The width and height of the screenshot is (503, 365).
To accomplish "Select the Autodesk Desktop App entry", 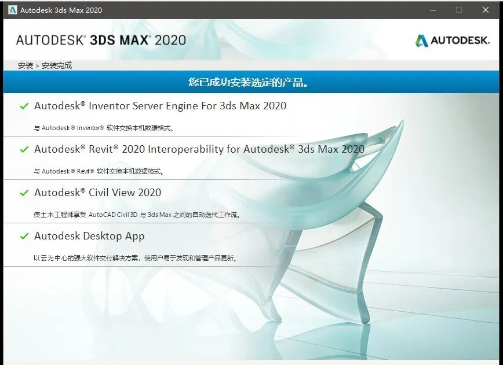I will (x=89, y=236).
